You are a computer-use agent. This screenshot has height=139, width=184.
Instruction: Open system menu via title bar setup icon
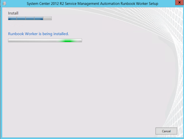[4, 4]
